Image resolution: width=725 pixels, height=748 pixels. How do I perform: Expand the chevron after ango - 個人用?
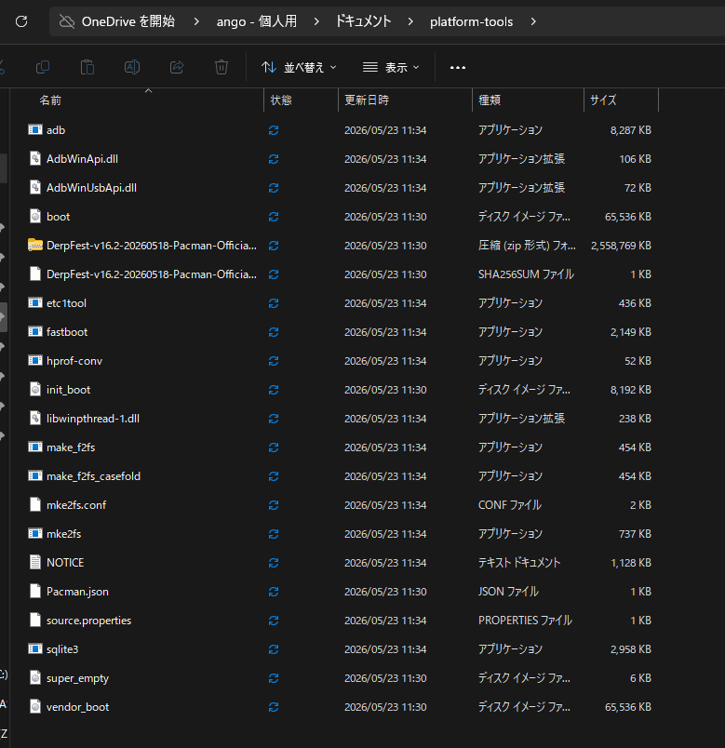pos(316,21)
